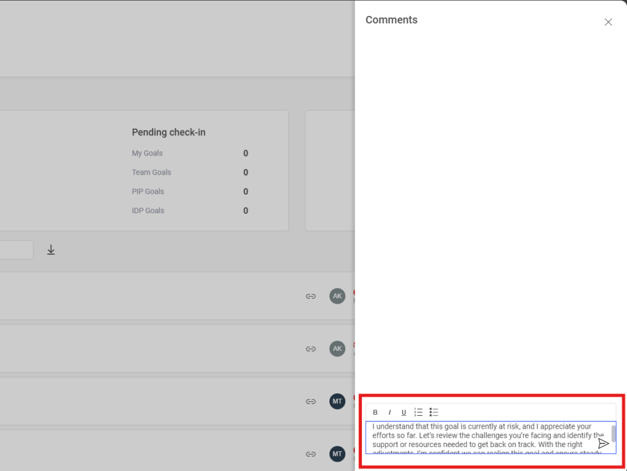Image resolution: width=627 pixels, height=471 pixels.
Task: Insert a bulleted list in the comment
Action: pos(434,412)
